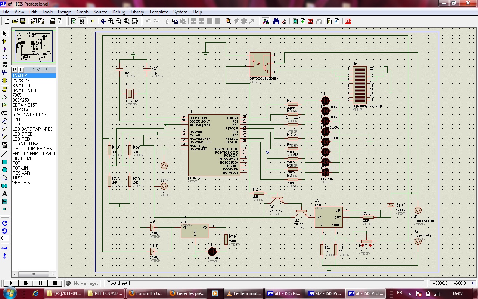Viewport: 478px width, 299px height.
Task: Click the Zoom In magnifier icon
Action: click(111, 21)
